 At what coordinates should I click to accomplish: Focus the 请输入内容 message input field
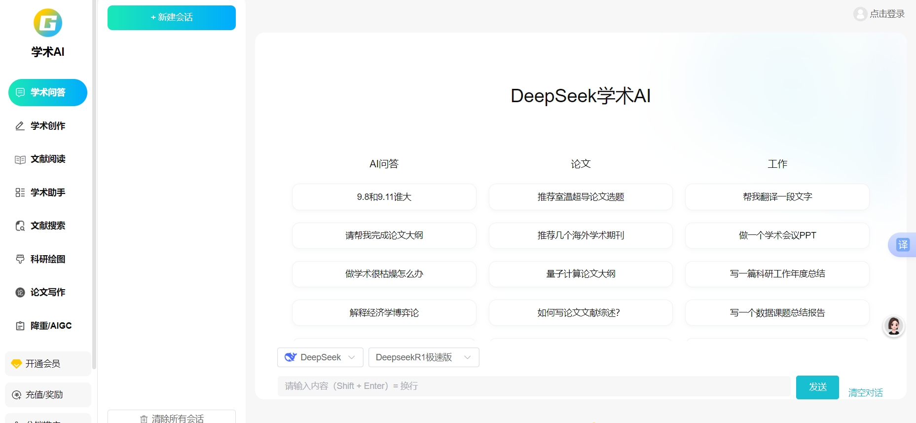click(x=534, y=386)
